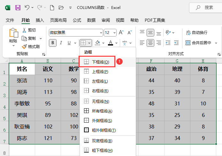Open the 审阅 tab

[106, 20]
